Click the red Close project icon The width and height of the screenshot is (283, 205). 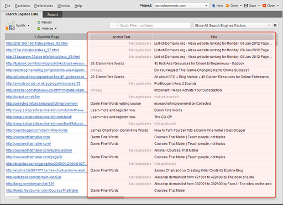tap(264, 6)
